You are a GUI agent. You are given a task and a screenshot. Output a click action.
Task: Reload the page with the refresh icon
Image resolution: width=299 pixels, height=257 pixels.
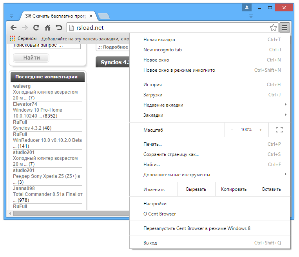pyautogui.click(x=36, y=28)
